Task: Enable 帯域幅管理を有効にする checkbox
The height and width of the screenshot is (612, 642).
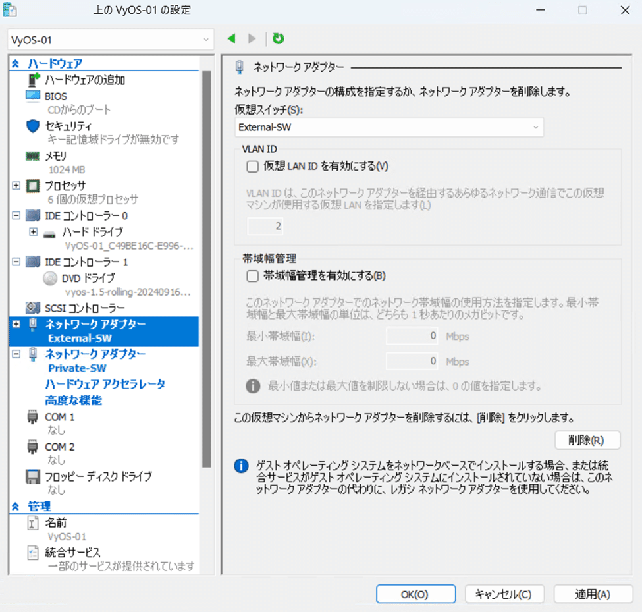Action: pos(253,275)
